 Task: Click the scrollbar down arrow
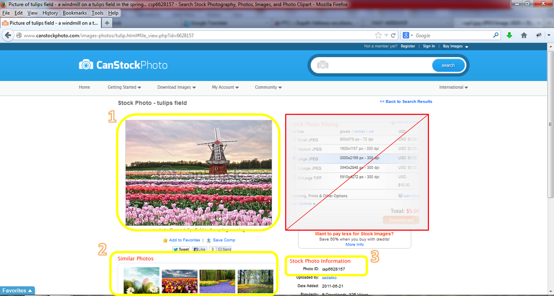tap(550, 292)
